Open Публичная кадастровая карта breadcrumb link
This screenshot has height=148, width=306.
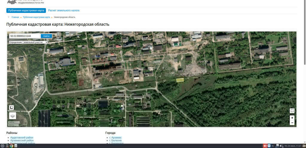coord(36,17)
